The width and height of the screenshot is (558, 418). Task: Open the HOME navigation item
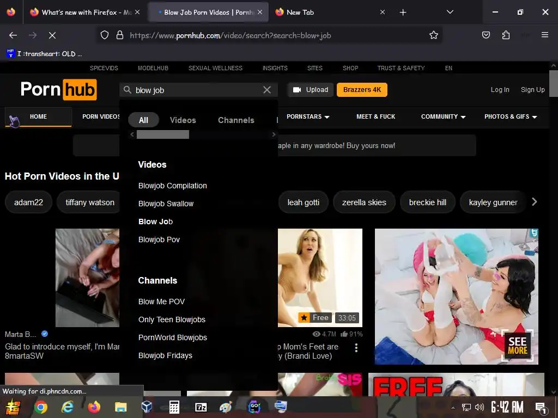click(39, 116)
